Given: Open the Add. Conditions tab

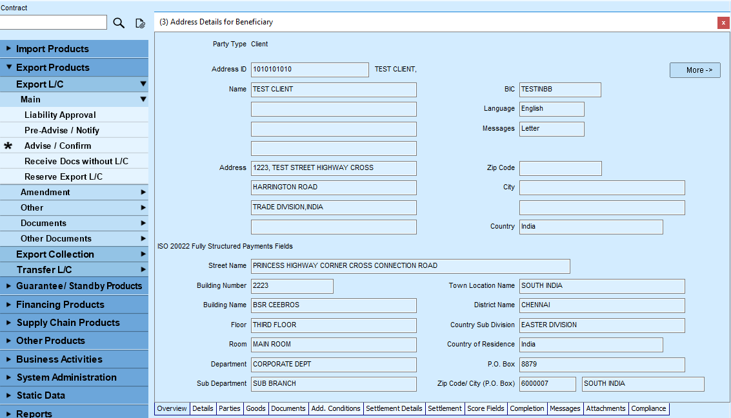Looking at the screenshot, I should click(x=335, y=409).
